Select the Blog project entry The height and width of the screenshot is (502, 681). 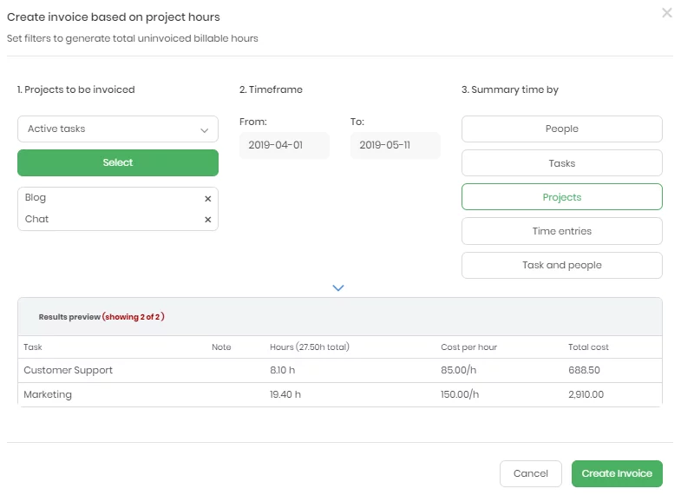(36, 198)
